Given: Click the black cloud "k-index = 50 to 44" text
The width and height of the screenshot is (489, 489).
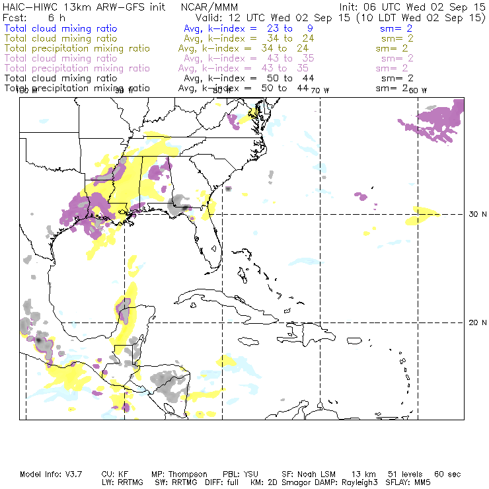Looking at the screenshot, I should click(x=261, y=78).
